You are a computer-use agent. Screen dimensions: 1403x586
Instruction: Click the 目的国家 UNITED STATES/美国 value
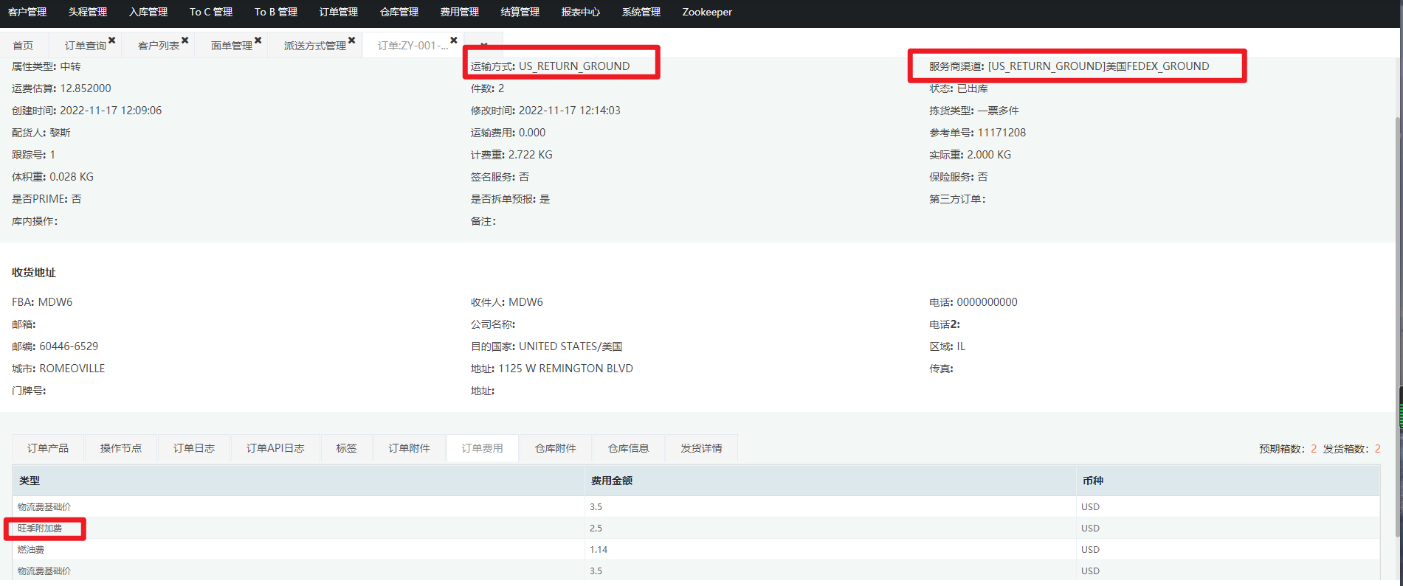point(570,346)
